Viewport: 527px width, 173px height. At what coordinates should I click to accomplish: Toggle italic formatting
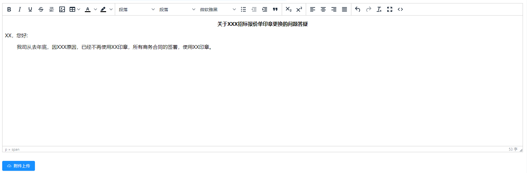20,9
